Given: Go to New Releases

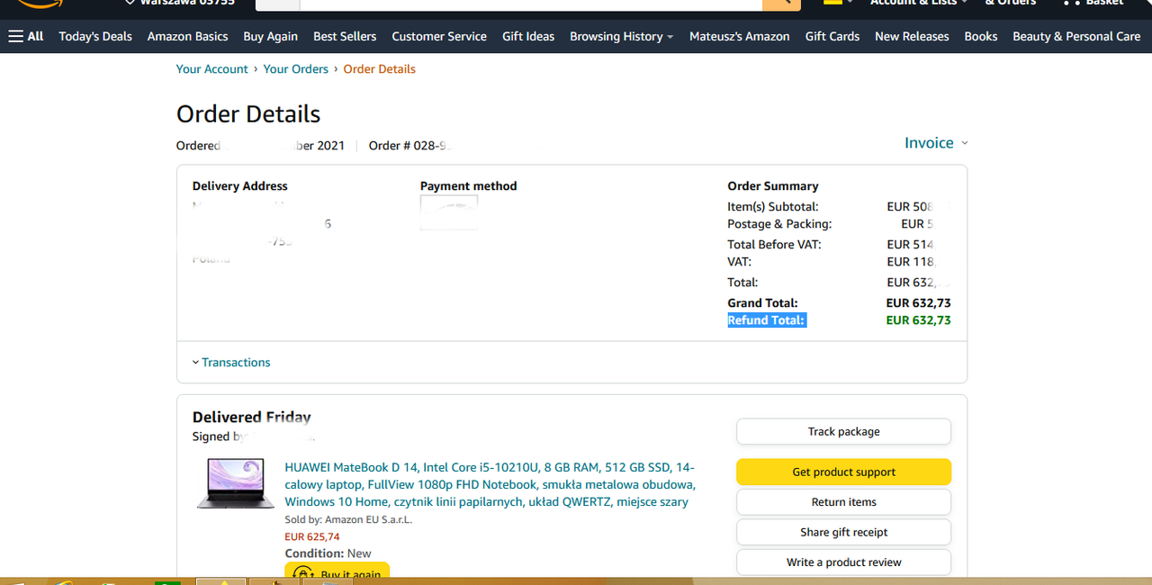Looking at the screenshot, I should 912,36.
